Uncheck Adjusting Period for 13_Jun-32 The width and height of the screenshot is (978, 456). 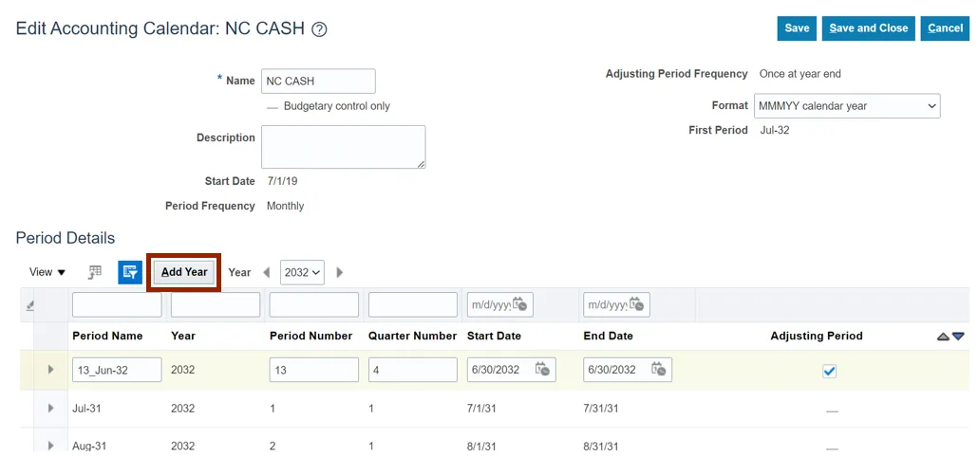pyautogui.click(x=830, y=372)
